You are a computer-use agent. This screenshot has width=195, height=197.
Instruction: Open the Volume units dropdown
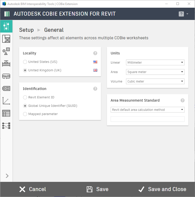(155, 81)
